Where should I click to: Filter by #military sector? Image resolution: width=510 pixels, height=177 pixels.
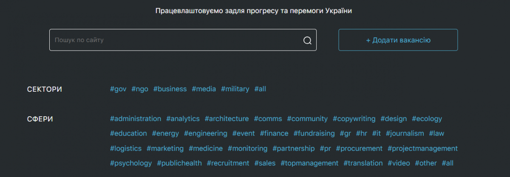point(235,89)
